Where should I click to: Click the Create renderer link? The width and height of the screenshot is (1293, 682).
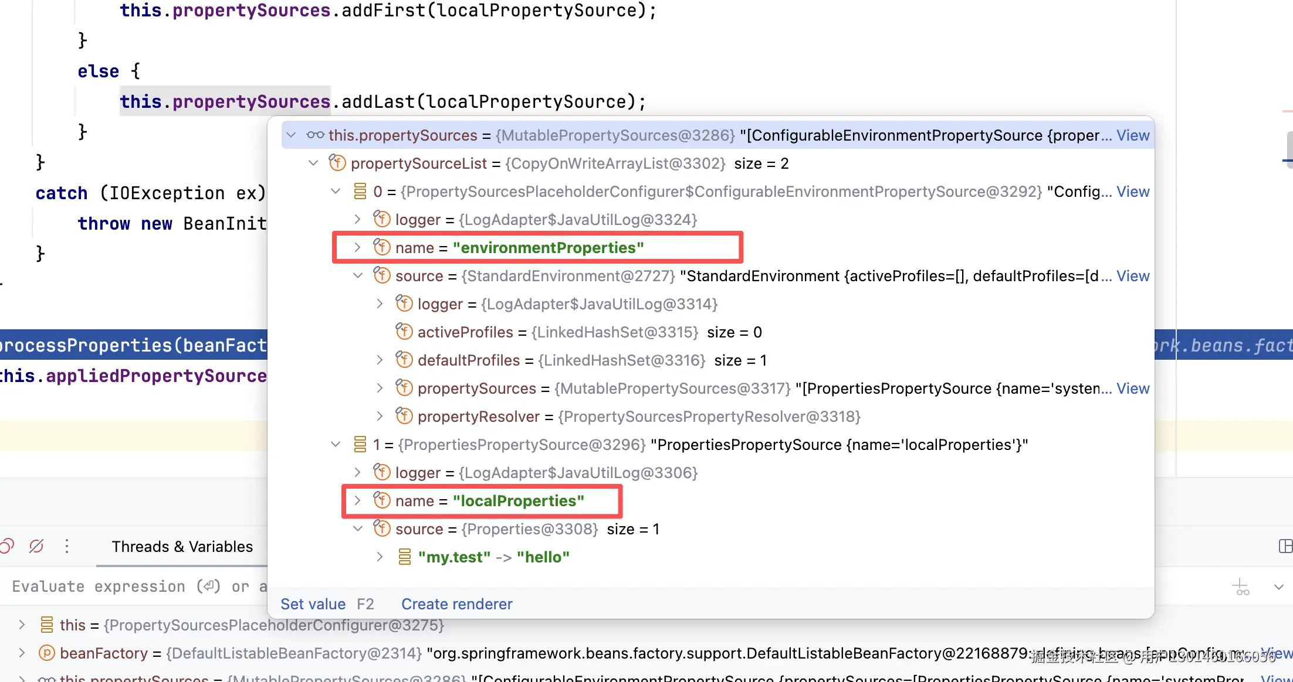pyautogui.click(x=456, y=604)
